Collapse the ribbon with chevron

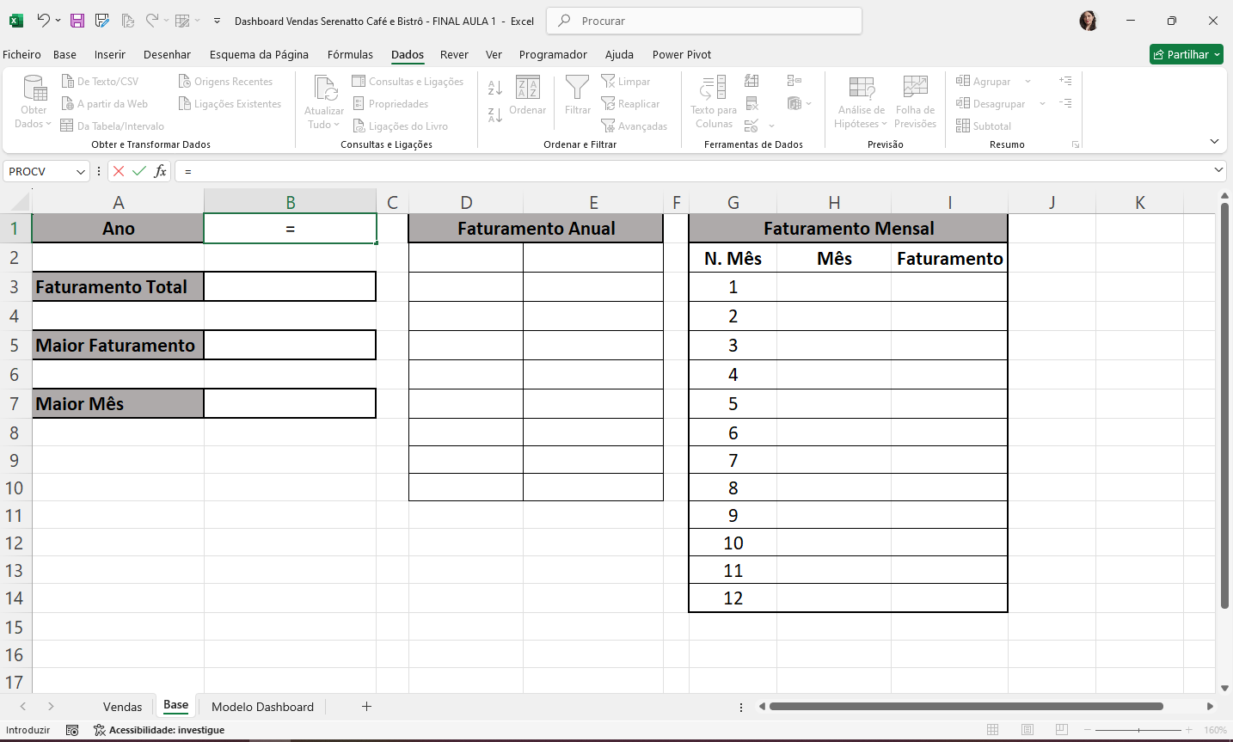pyautogui.click(x=1214, y=142)
